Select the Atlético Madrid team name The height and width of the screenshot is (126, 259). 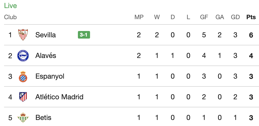pyautogui.click(x=59, y=97)
